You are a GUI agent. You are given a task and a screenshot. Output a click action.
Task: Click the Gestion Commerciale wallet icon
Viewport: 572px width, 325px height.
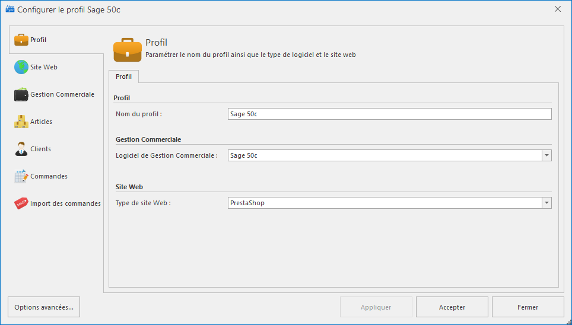21,94
